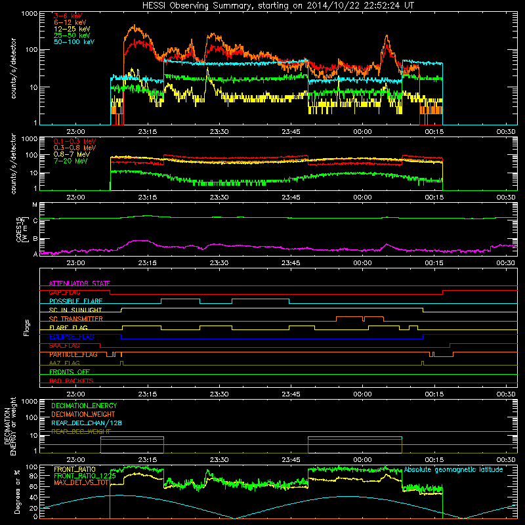Select the PARTICLE_FLAG label

pyautogui.click(x=73, y=354)
